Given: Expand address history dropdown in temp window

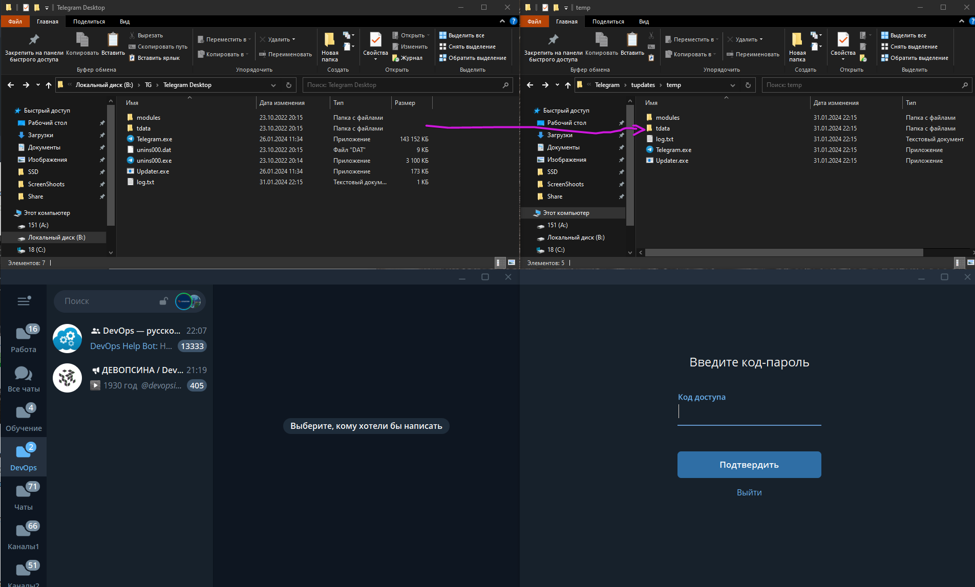Looking at the screenshot, I should pyautogui.click(x=733, y=85).
